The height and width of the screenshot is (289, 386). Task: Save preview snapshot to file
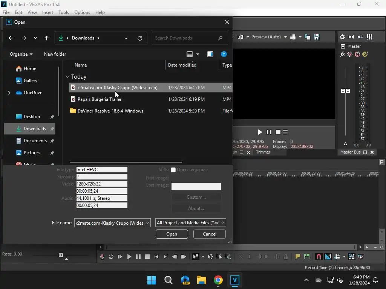click(x=317, y=37)
